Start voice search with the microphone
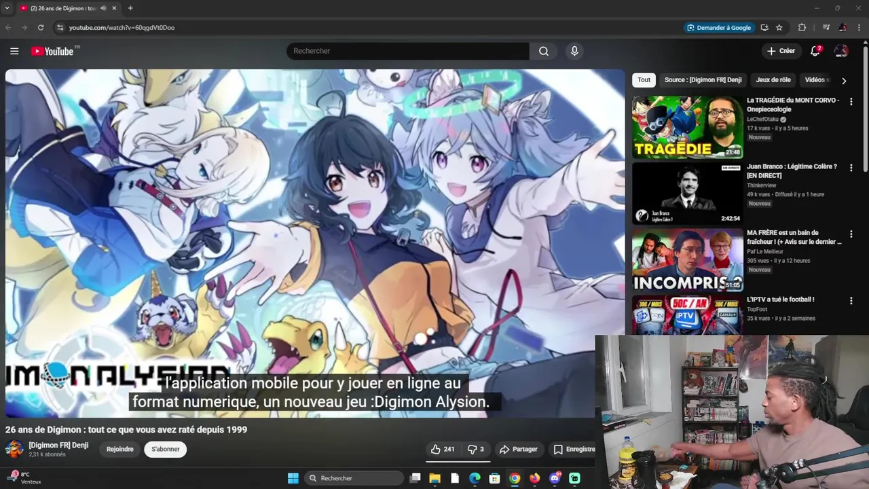 (574, 51)
